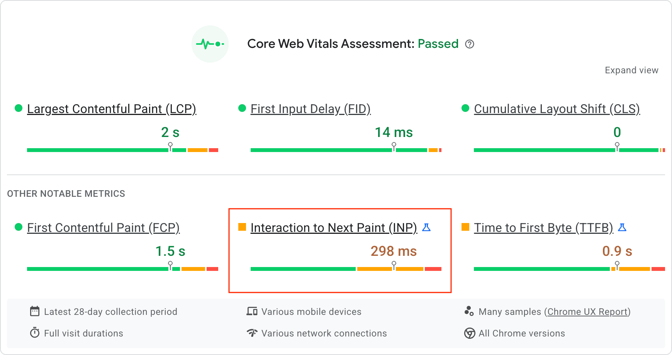Click the samples icon near Chrome UX Report
Viewport: 672px width, 355px height.
click(x=469, y=311)
